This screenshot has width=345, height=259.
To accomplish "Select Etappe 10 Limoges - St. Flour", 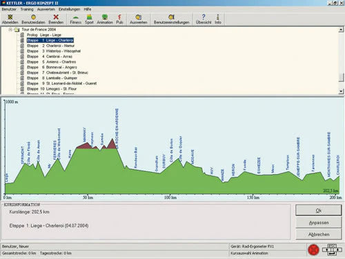I will click(52, 88).
